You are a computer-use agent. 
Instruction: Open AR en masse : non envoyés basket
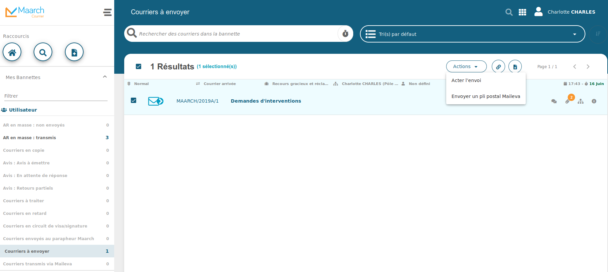pyautogui.click(x=57, y=125)
